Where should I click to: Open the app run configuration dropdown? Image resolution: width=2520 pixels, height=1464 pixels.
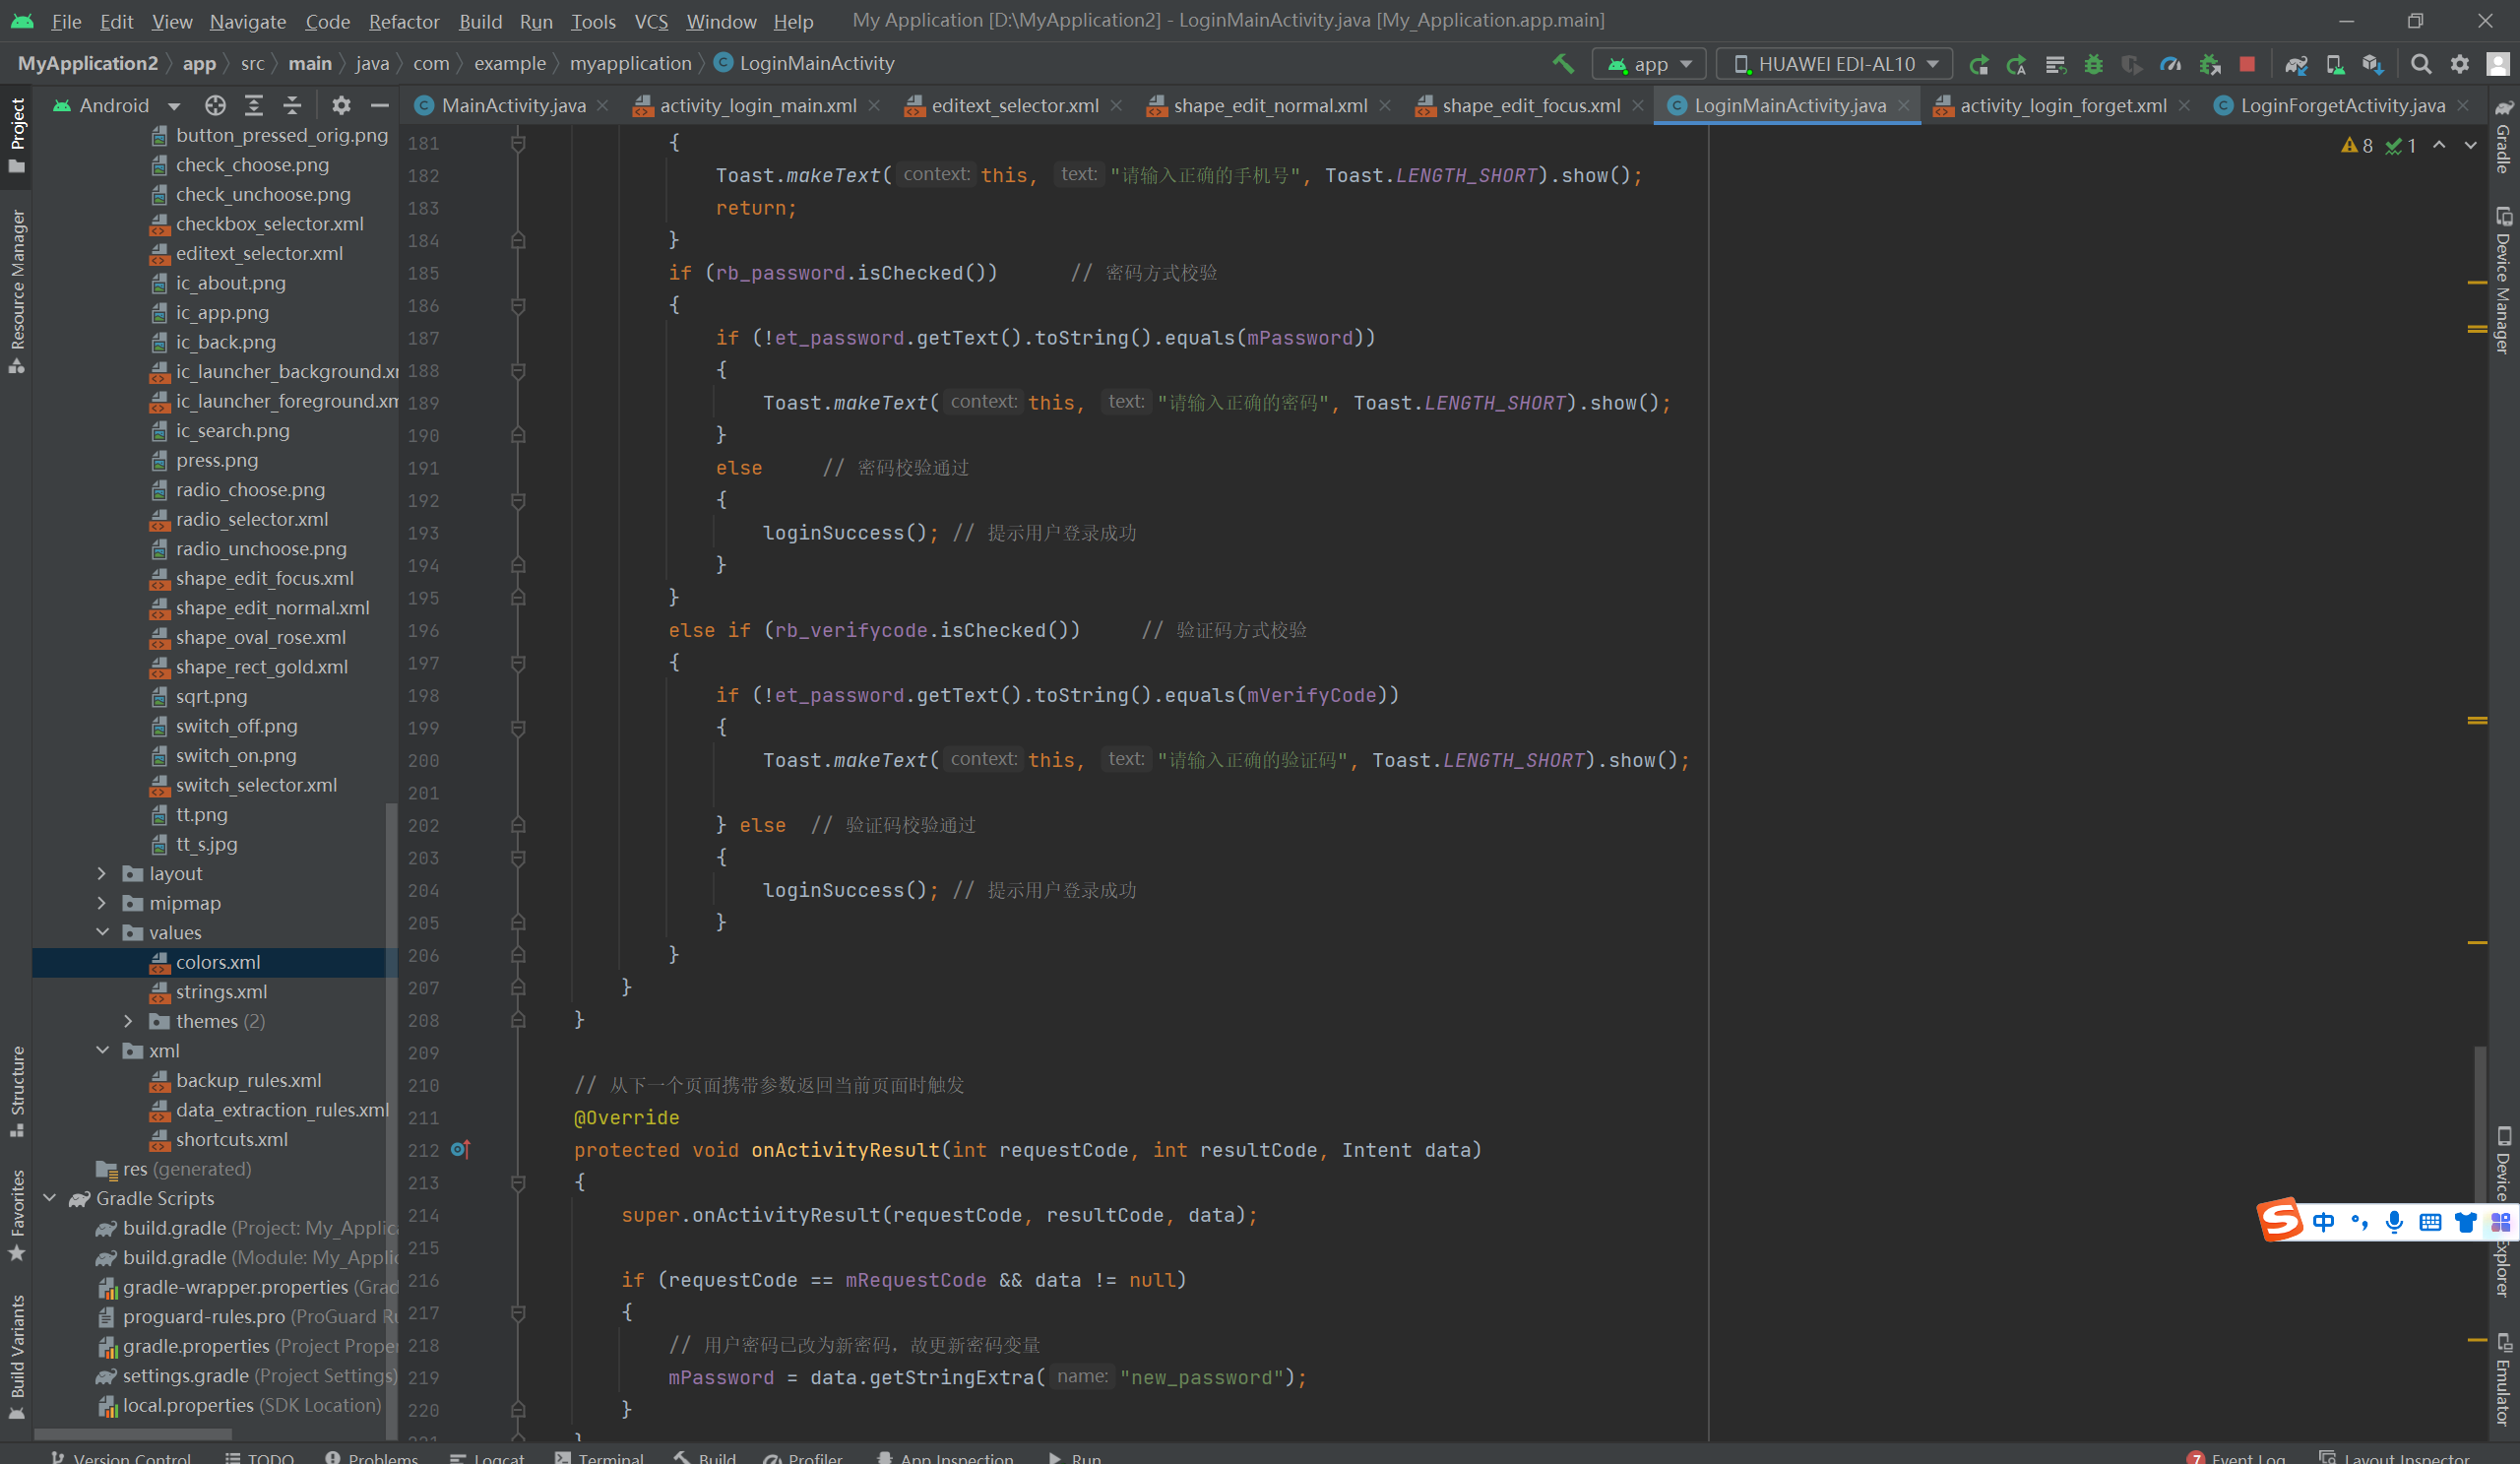(x=1651, y=64)
